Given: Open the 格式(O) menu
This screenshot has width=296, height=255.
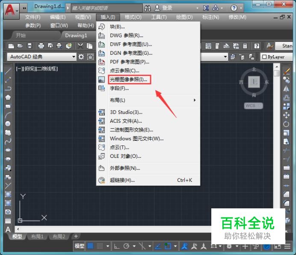Looking at the screenshot, I should 133,17.
